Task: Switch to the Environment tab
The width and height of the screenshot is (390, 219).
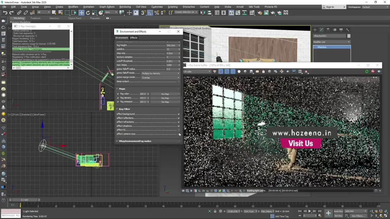Action: pos(122,38)
